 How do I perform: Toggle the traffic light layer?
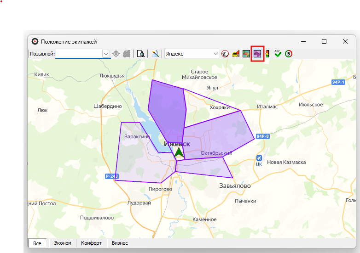267,54
